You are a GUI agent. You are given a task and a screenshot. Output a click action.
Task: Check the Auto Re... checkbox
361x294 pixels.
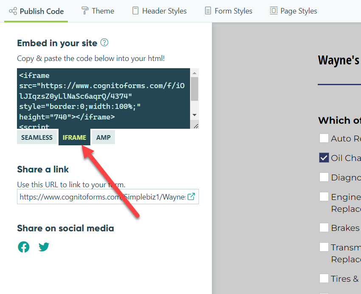pos(324,138)
